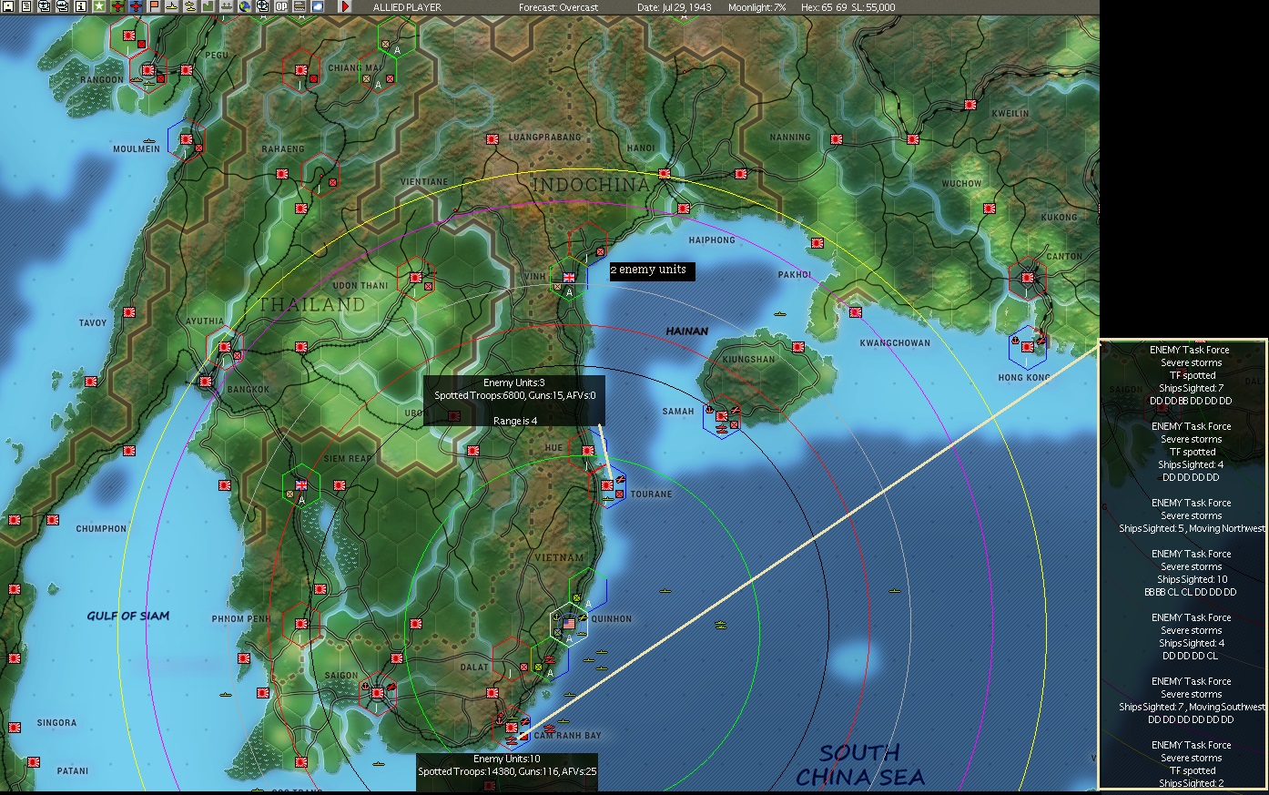This screenshot has width=1269, height=795.
Task: Click the first 'ENEMY Task Force' heading in panel
Action: [x=1192, y=350]
